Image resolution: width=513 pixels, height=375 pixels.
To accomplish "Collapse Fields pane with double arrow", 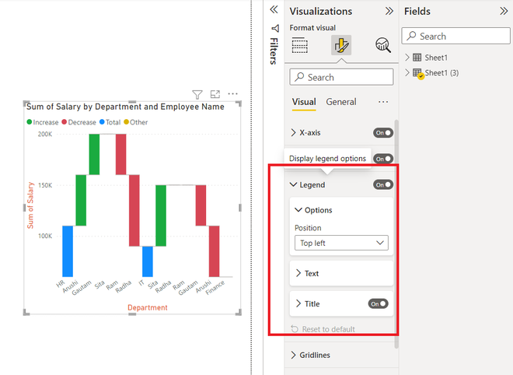I will click(504, 11).
